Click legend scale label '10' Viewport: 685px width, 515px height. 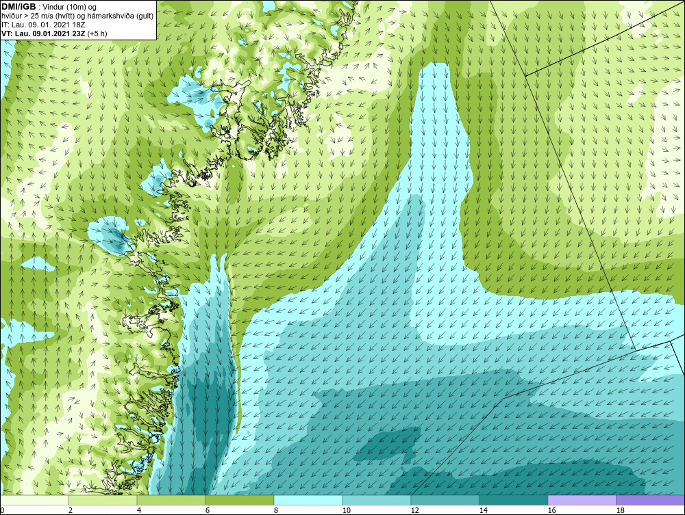point(346,510)
